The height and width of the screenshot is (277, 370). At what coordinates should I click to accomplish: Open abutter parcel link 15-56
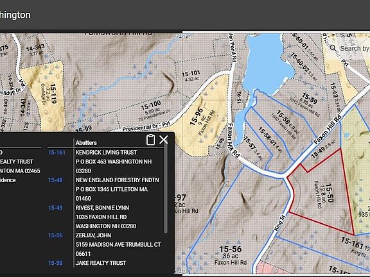click(x=55, y=235)
